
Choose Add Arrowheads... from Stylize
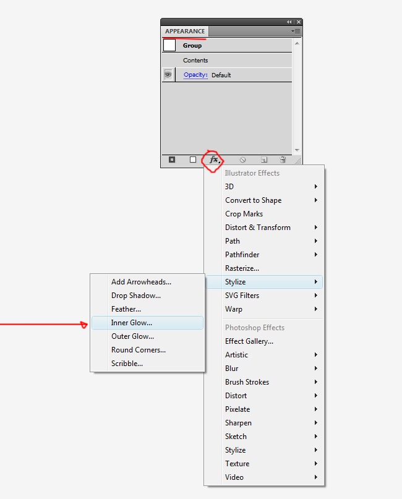(x=147, y=282)
